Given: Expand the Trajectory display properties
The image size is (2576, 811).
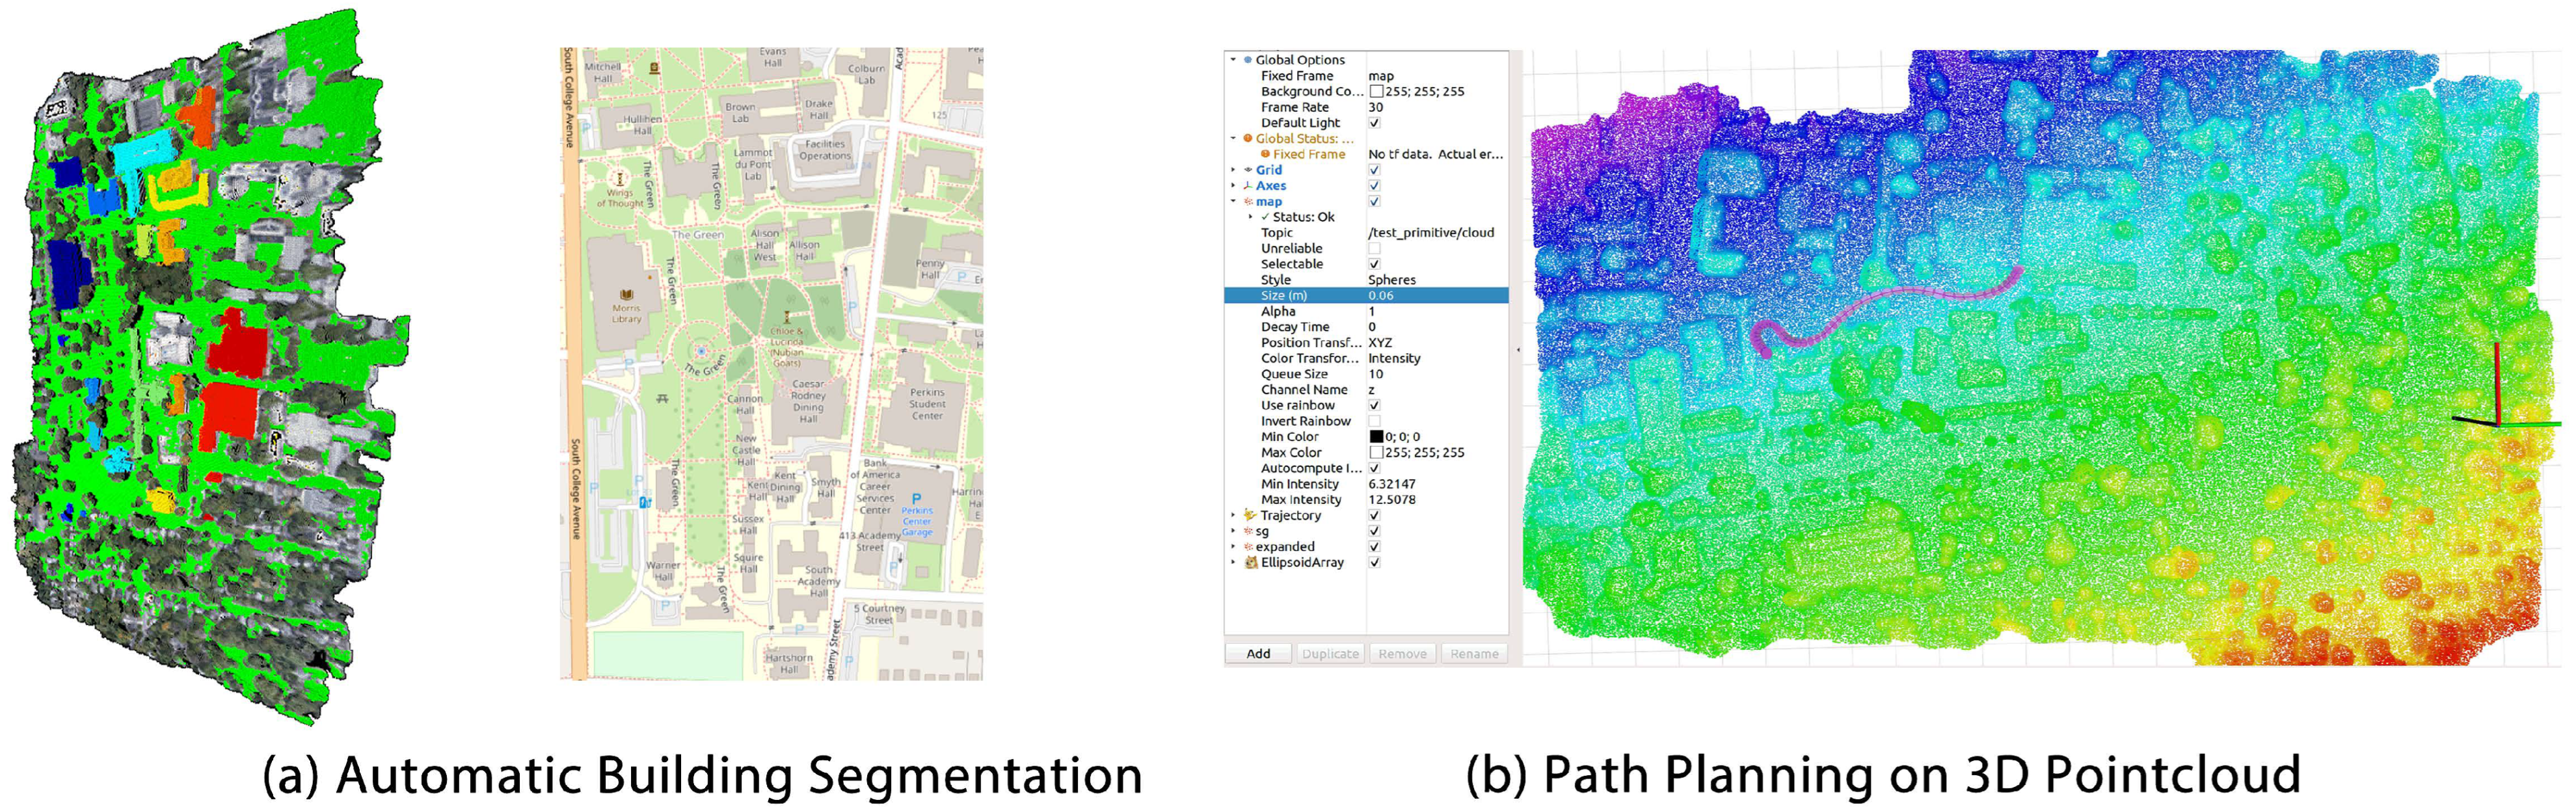Looking at the screenshot, I should click(x=1233, y=516).
